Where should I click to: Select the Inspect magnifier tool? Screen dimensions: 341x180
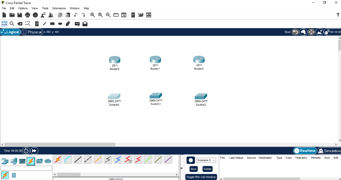(x=12, y=24)
